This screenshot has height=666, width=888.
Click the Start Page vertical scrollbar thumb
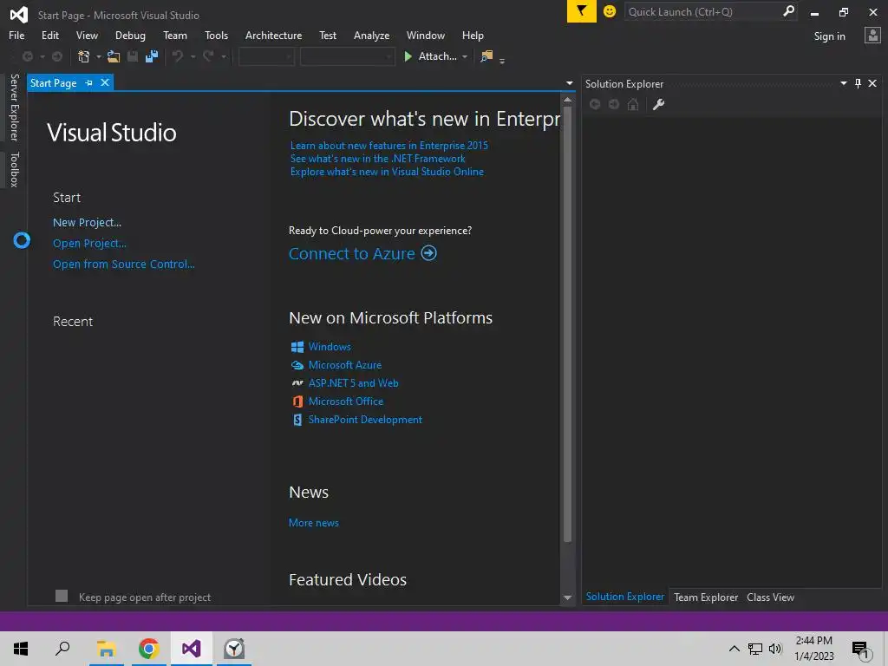(567, 324)
